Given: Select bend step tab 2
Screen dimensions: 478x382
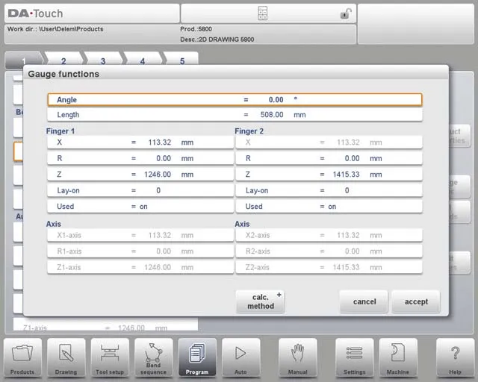Looking at the screenshot, I should coord(63,61).
